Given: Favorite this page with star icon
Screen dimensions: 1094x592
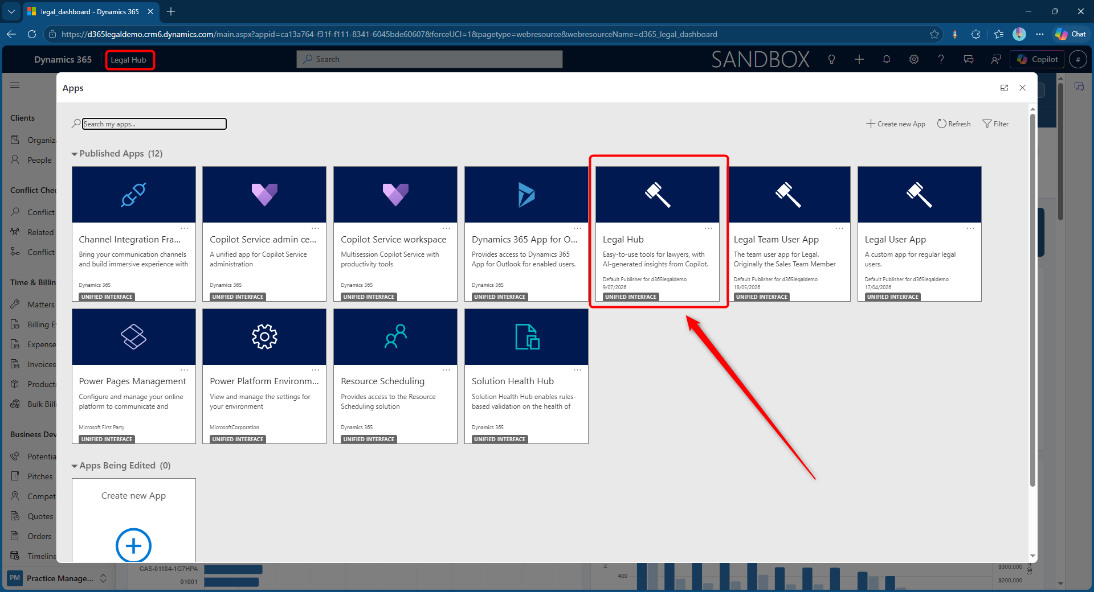Looking at the screenshot, I should tap(934, 34).
